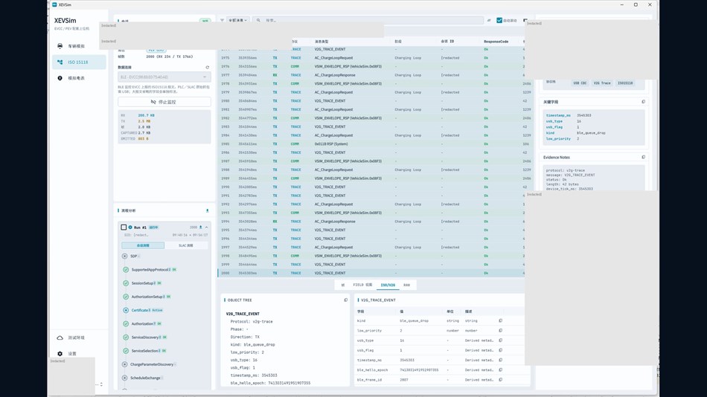Switch to the ISO/V2G detail tab
707x397 pixels.
pyautogui.click(x=388, y=285)
